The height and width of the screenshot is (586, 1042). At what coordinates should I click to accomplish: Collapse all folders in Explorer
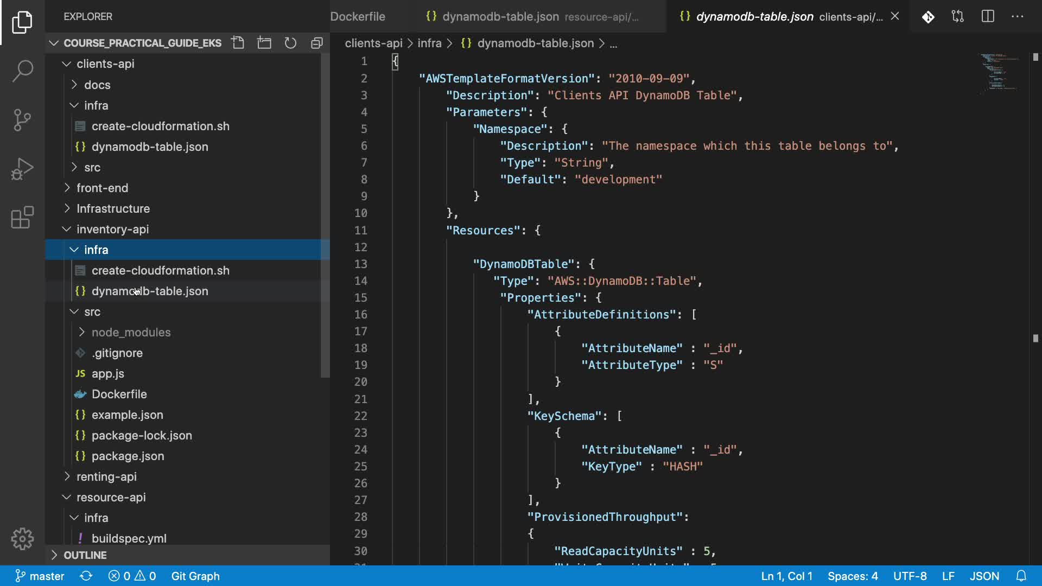[317, 43]
